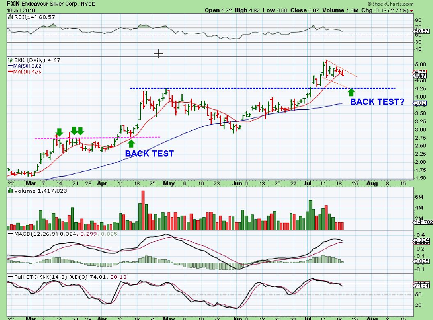Click the 90 label on the RSI axis

(418, 21)
